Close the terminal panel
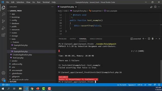 pos(159,39)
